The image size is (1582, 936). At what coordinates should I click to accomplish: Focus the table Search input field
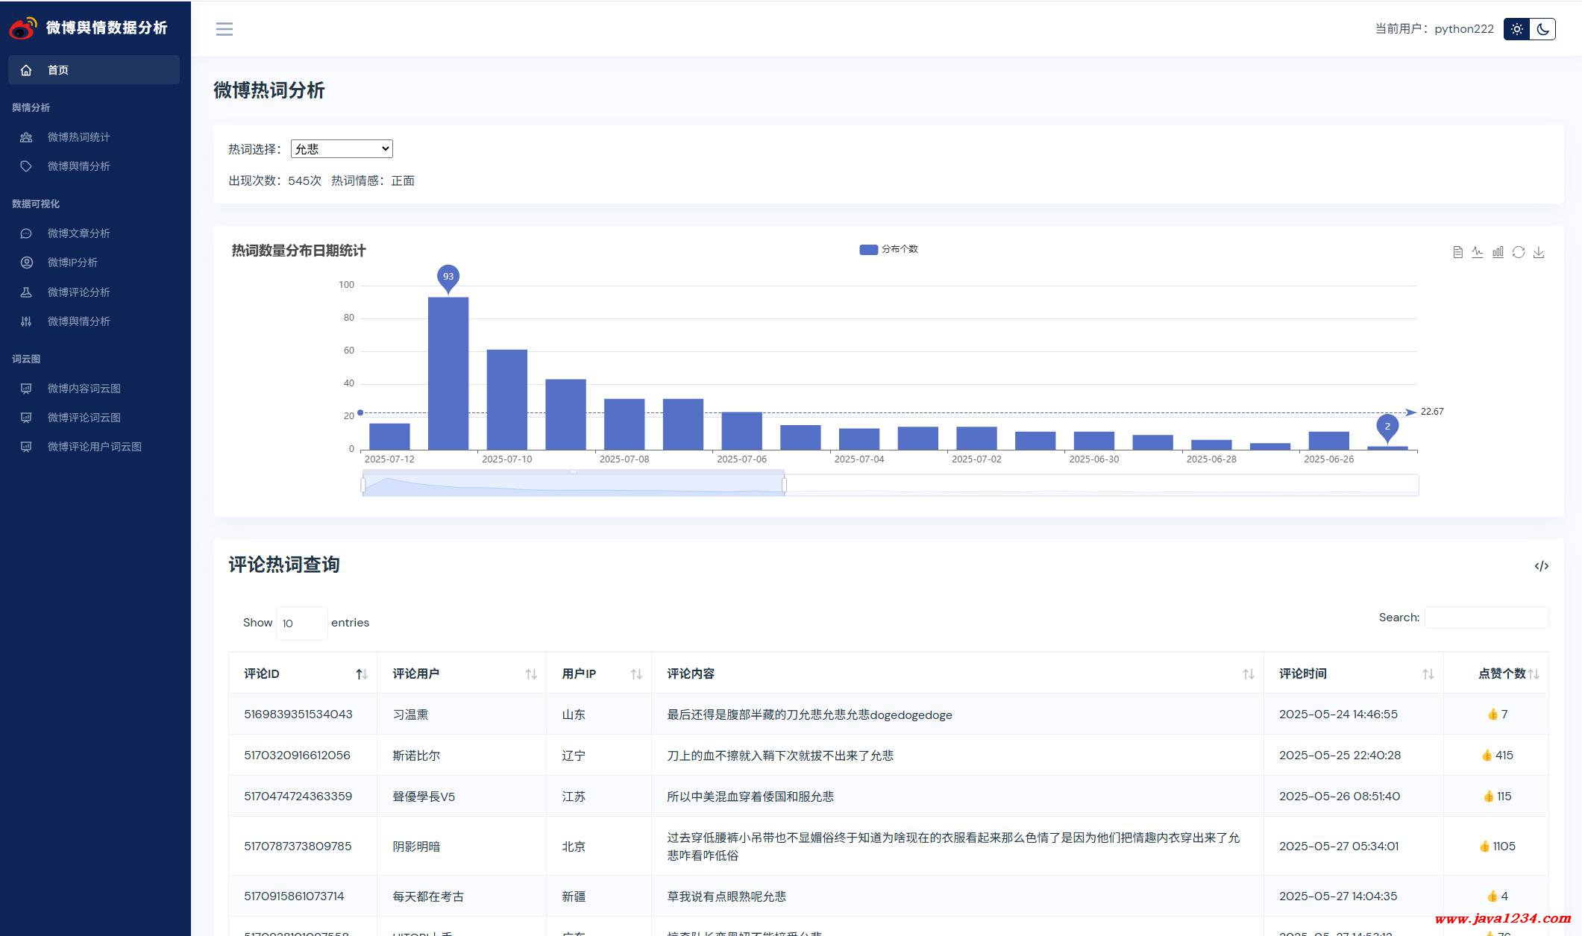tap(1486, 618)
